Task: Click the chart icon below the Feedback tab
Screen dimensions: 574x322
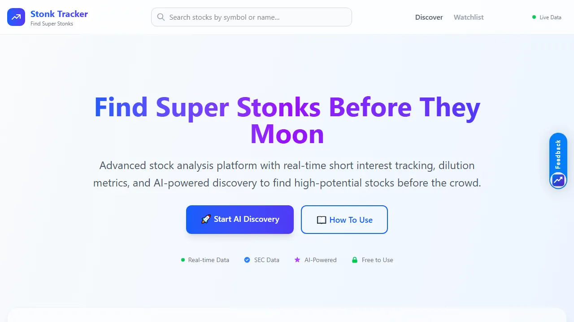Action: (558, 180)
